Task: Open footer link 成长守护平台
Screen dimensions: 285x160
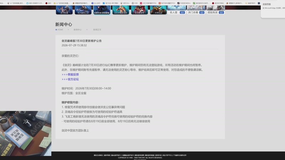Action: point(167,155)
